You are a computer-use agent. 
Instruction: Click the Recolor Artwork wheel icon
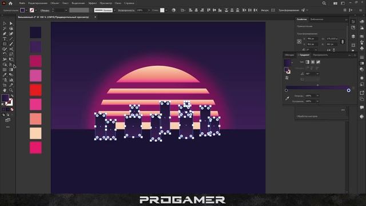pyautogui.click(x=173, y=10)
